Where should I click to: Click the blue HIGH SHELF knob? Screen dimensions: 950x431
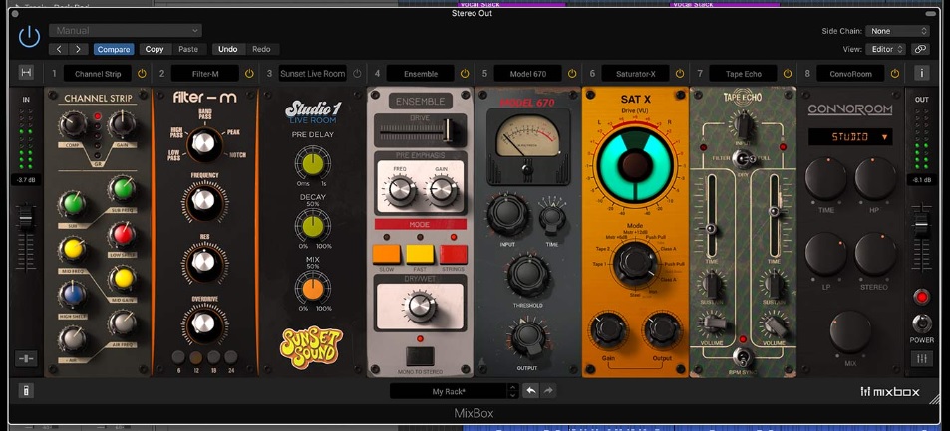[72, 295]
